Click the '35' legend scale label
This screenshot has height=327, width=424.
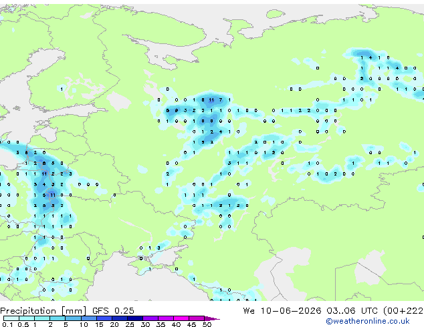(161, 324)
